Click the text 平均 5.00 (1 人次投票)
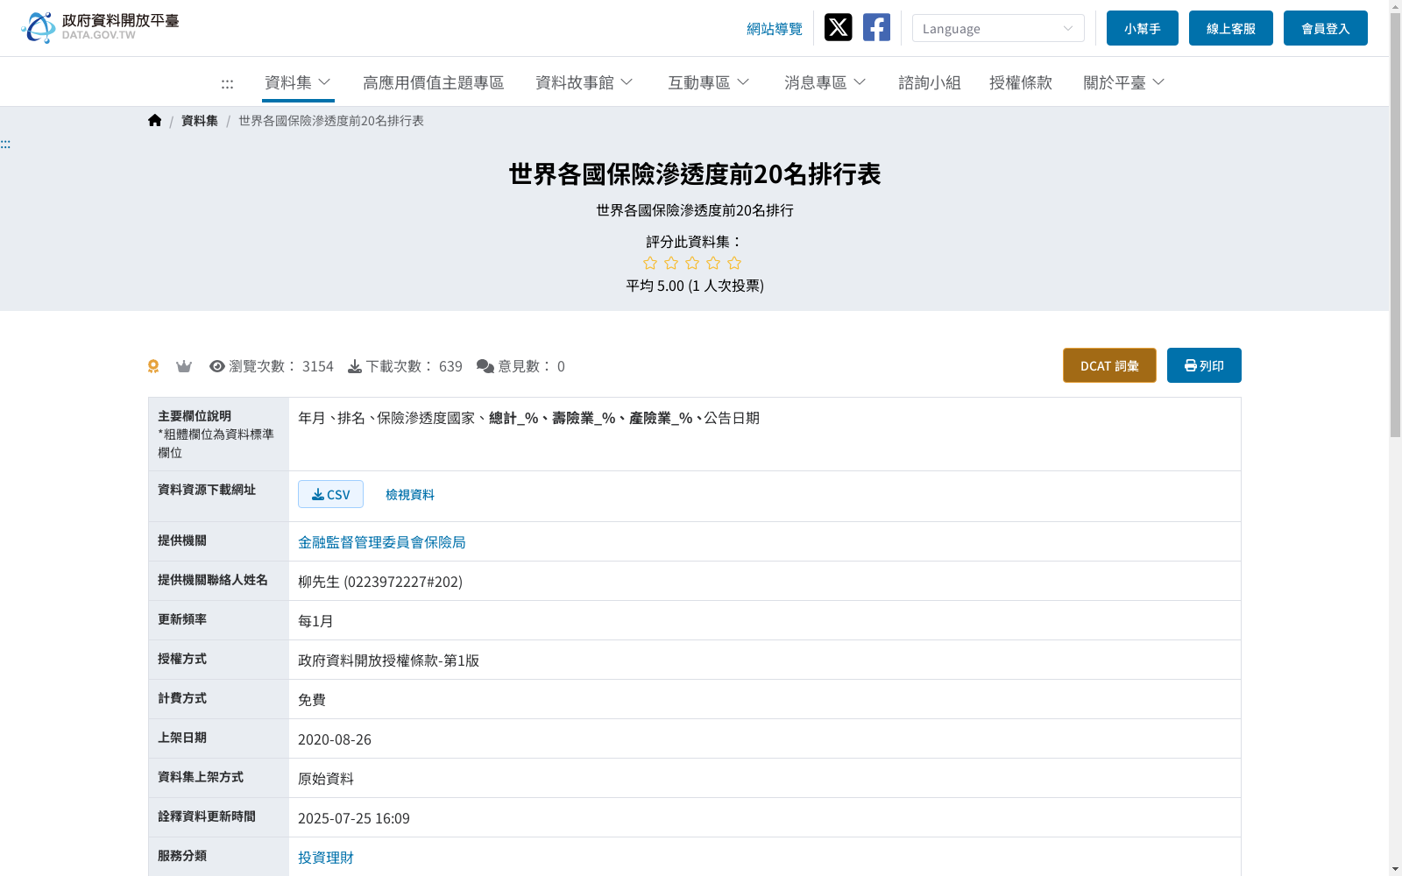The height and width of the screenshot is (876, 1402). 695,286
